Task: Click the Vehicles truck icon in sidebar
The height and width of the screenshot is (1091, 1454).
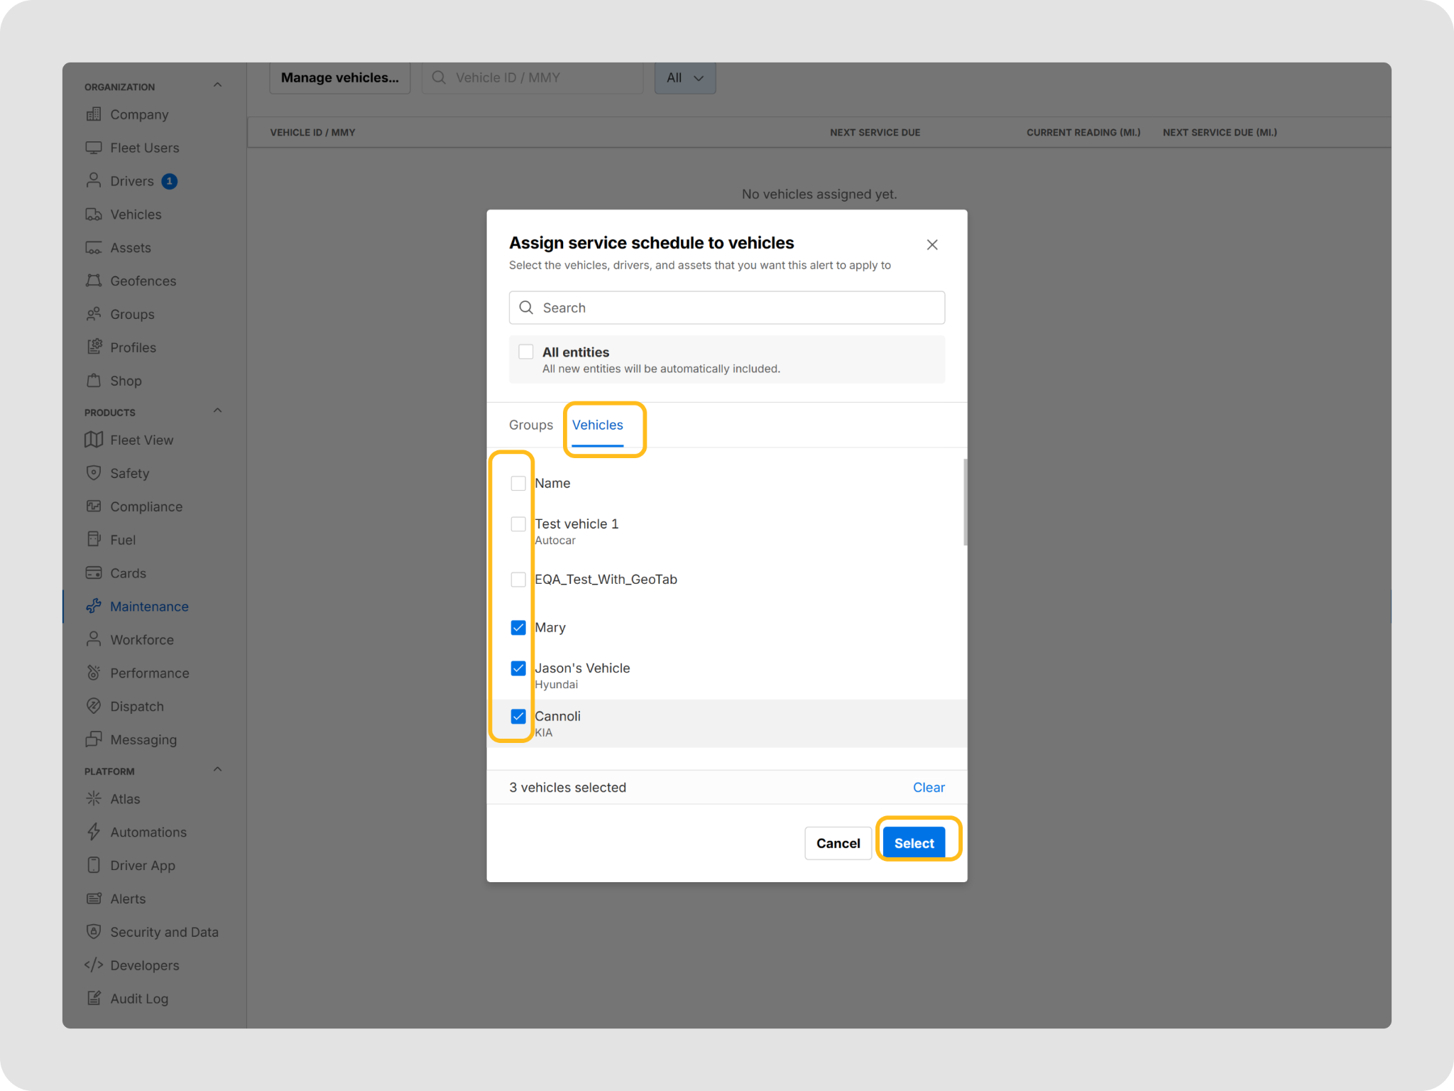Action: [94, 214]
